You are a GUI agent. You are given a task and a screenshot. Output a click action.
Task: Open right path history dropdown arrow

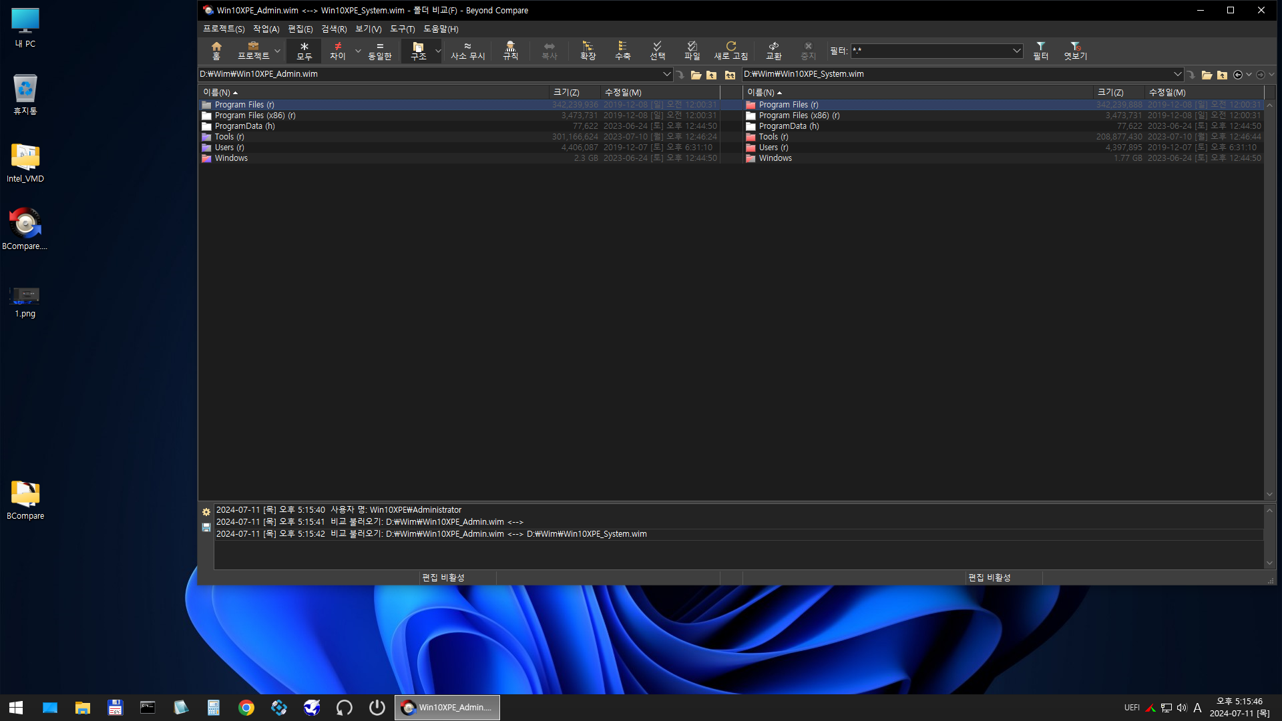(x=1177, y=74)
